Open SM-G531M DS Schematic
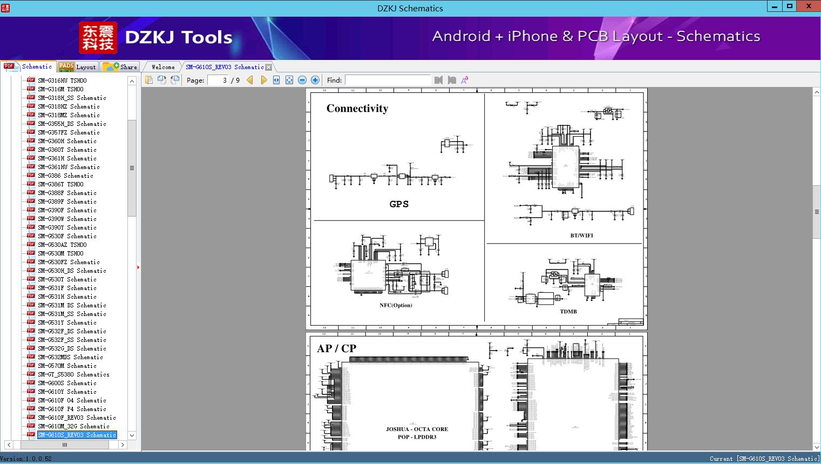821x464 pixels. (72, 305)
